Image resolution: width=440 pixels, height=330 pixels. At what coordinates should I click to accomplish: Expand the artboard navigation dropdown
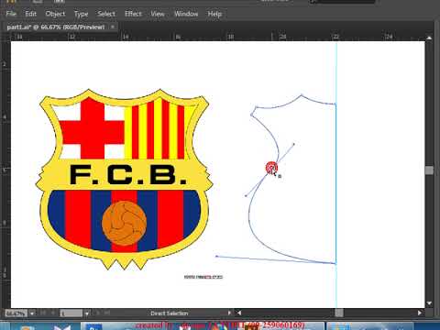(x=87, y=313)
